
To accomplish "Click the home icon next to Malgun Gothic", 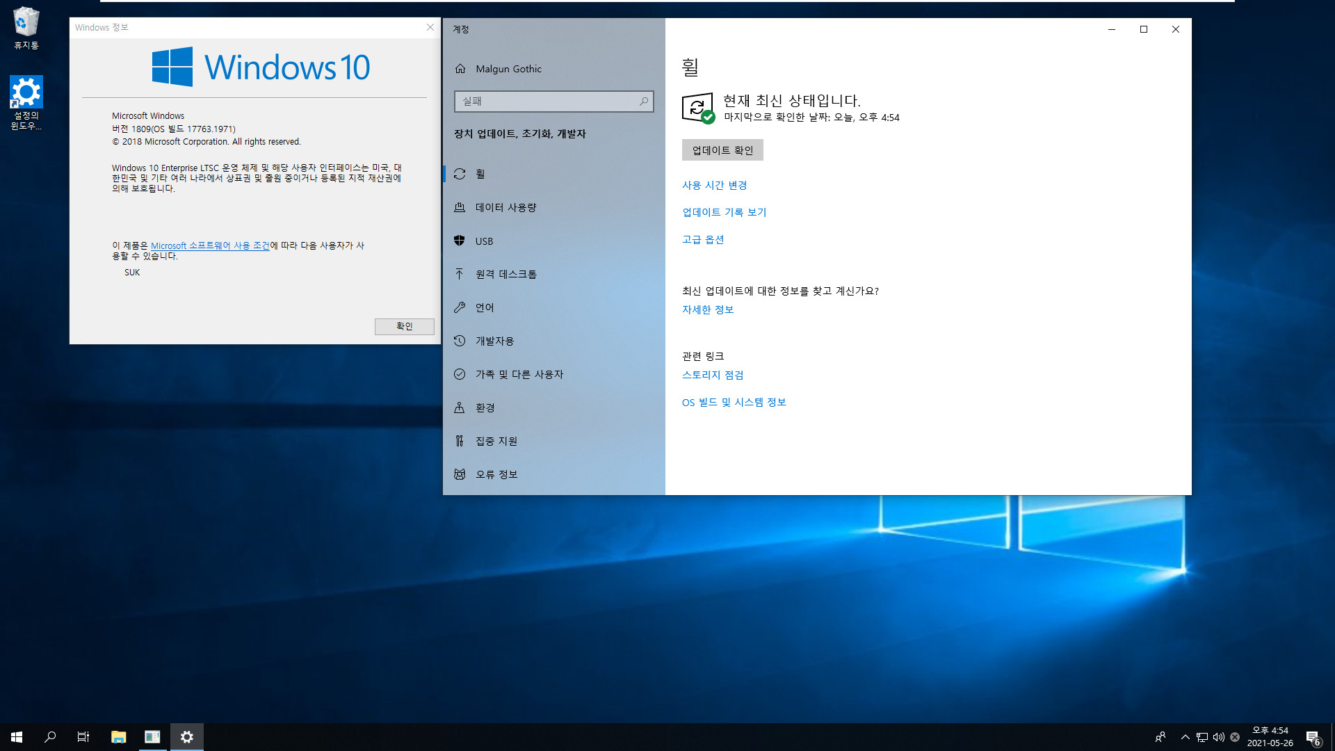I will coord(460,69).
